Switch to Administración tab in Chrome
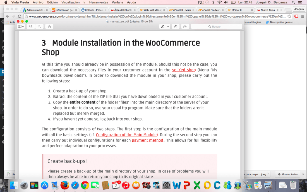 (x=35, y=10)
